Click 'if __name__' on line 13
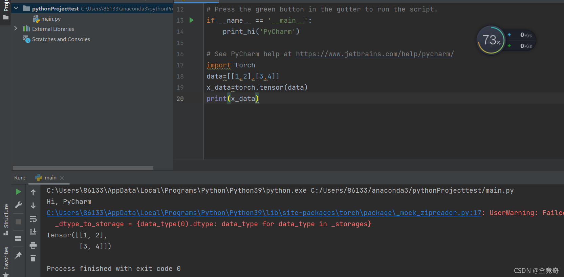The height and width of the screenshot is (277, 564). [229, 21]
